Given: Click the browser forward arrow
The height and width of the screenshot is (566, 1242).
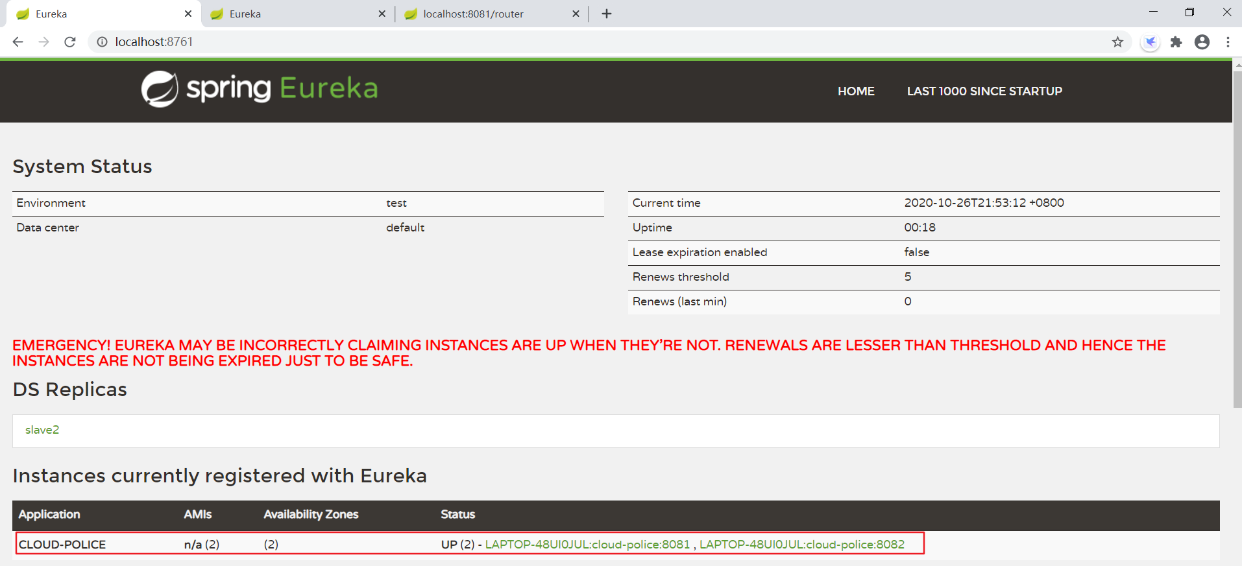Looking at the screenshot, I should [43, 42].
